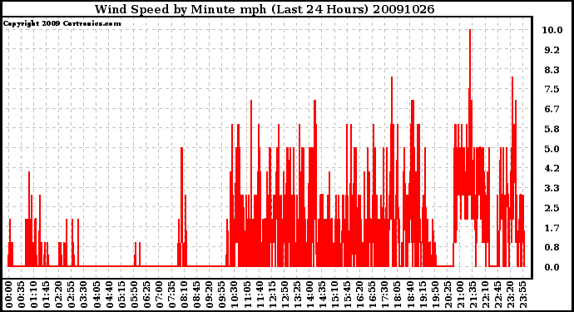This screenshot has height=312, width=574.
Task: Click the 06:25 time label
Action: 146,295
